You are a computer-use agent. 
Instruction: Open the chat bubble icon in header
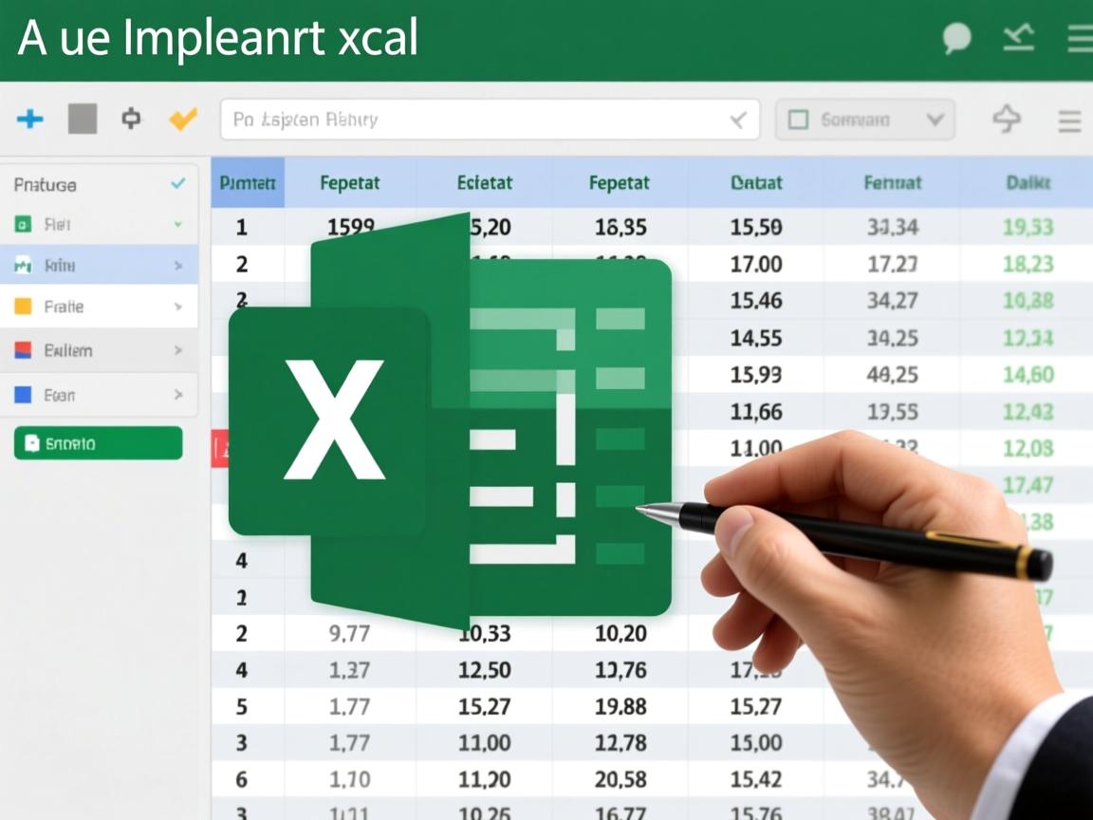pyautogui.click(x=956, y=38)
